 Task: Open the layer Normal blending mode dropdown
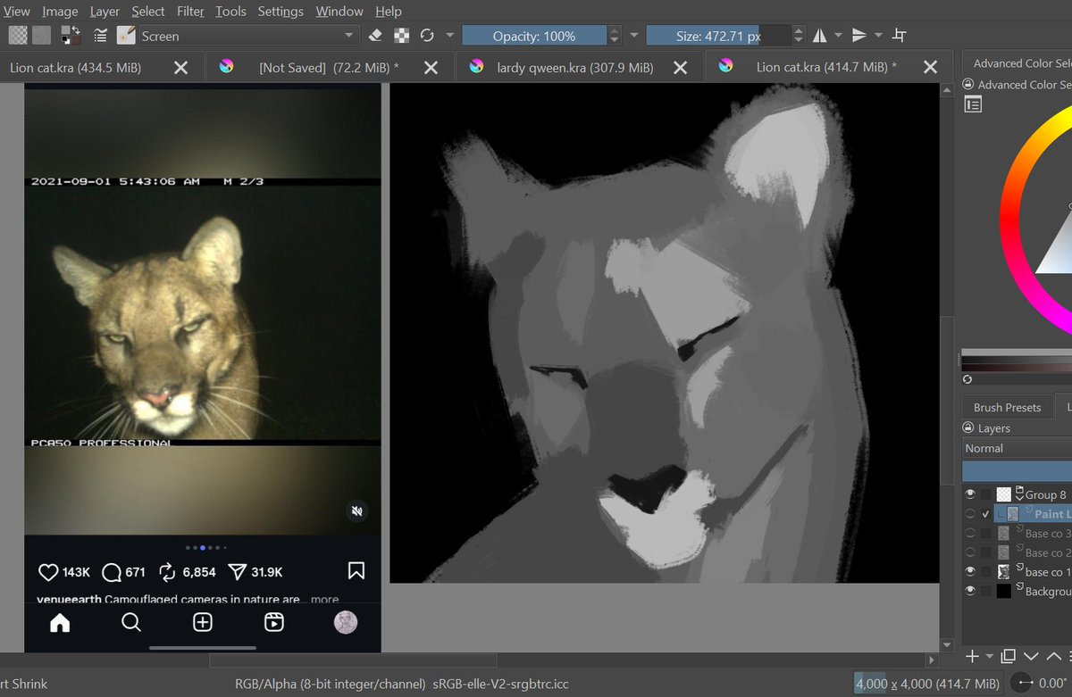tap(1017, 448)
